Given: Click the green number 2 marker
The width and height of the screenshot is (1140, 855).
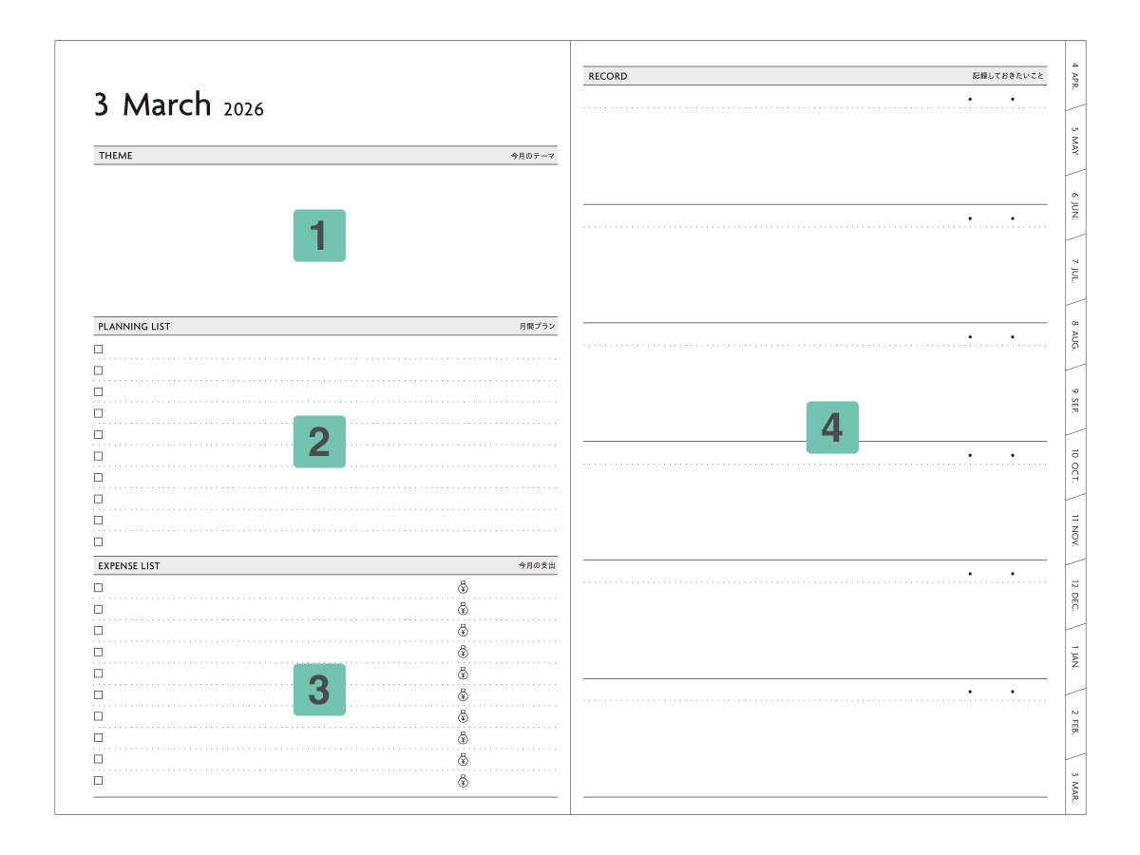Looking at the screenshot, I should click(319, 442).
